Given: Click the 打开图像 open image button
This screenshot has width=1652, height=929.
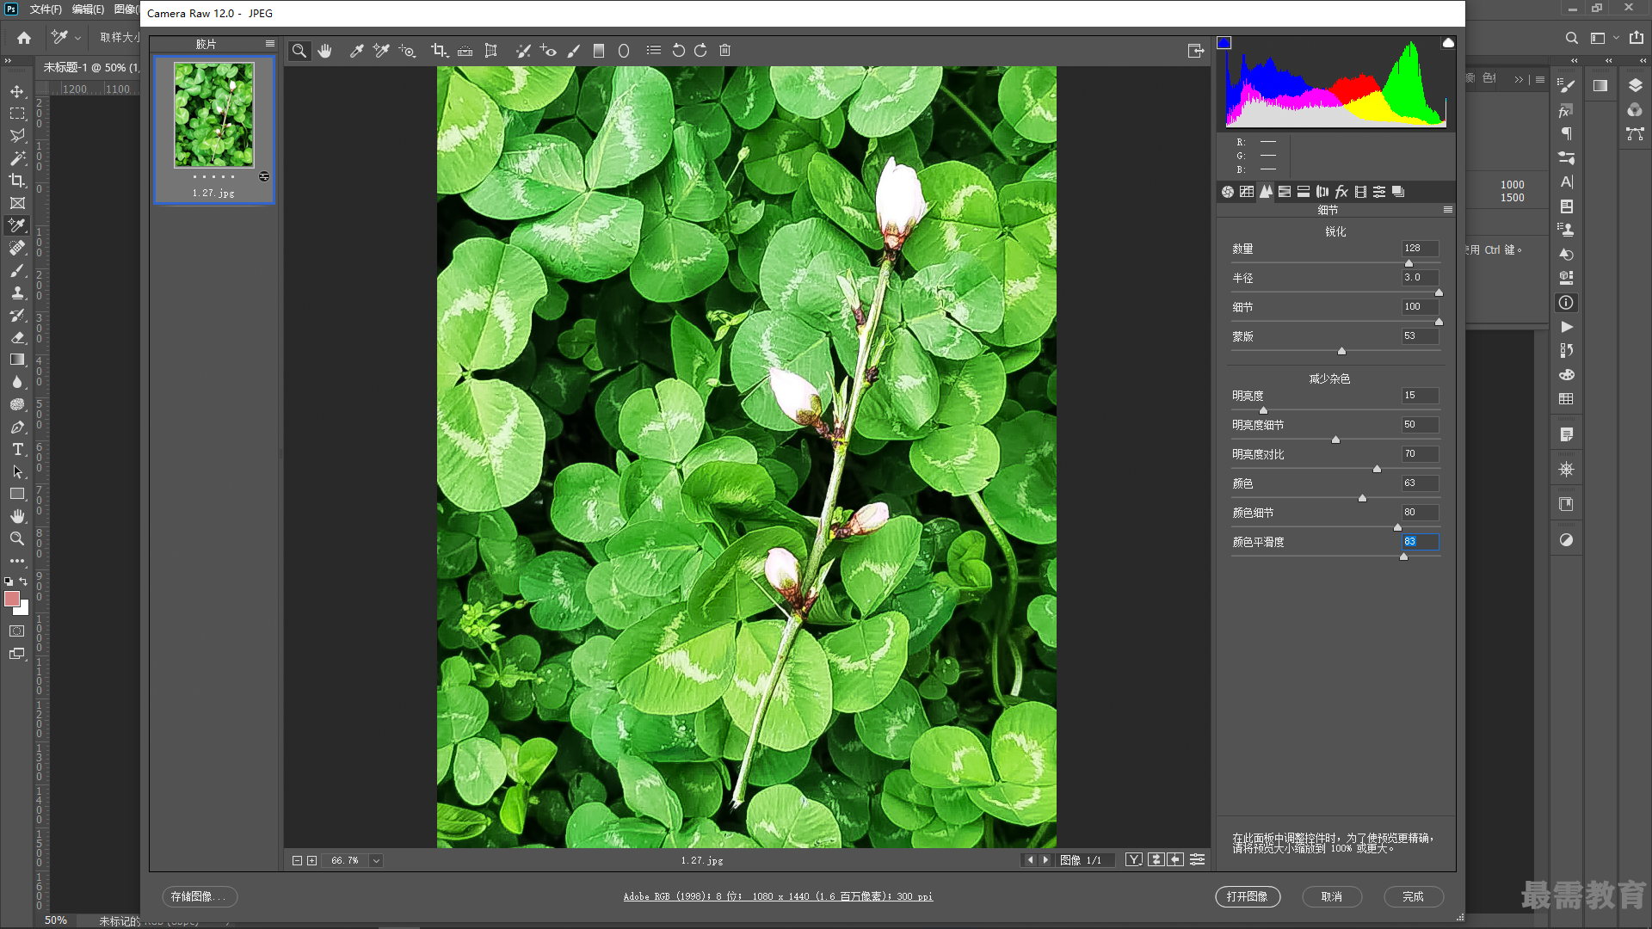Looking at the screenshot, I should coord(1248,896).
